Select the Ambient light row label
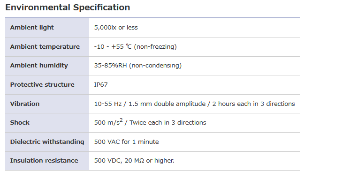Screen dimensions: 358x194 [32, 28]
